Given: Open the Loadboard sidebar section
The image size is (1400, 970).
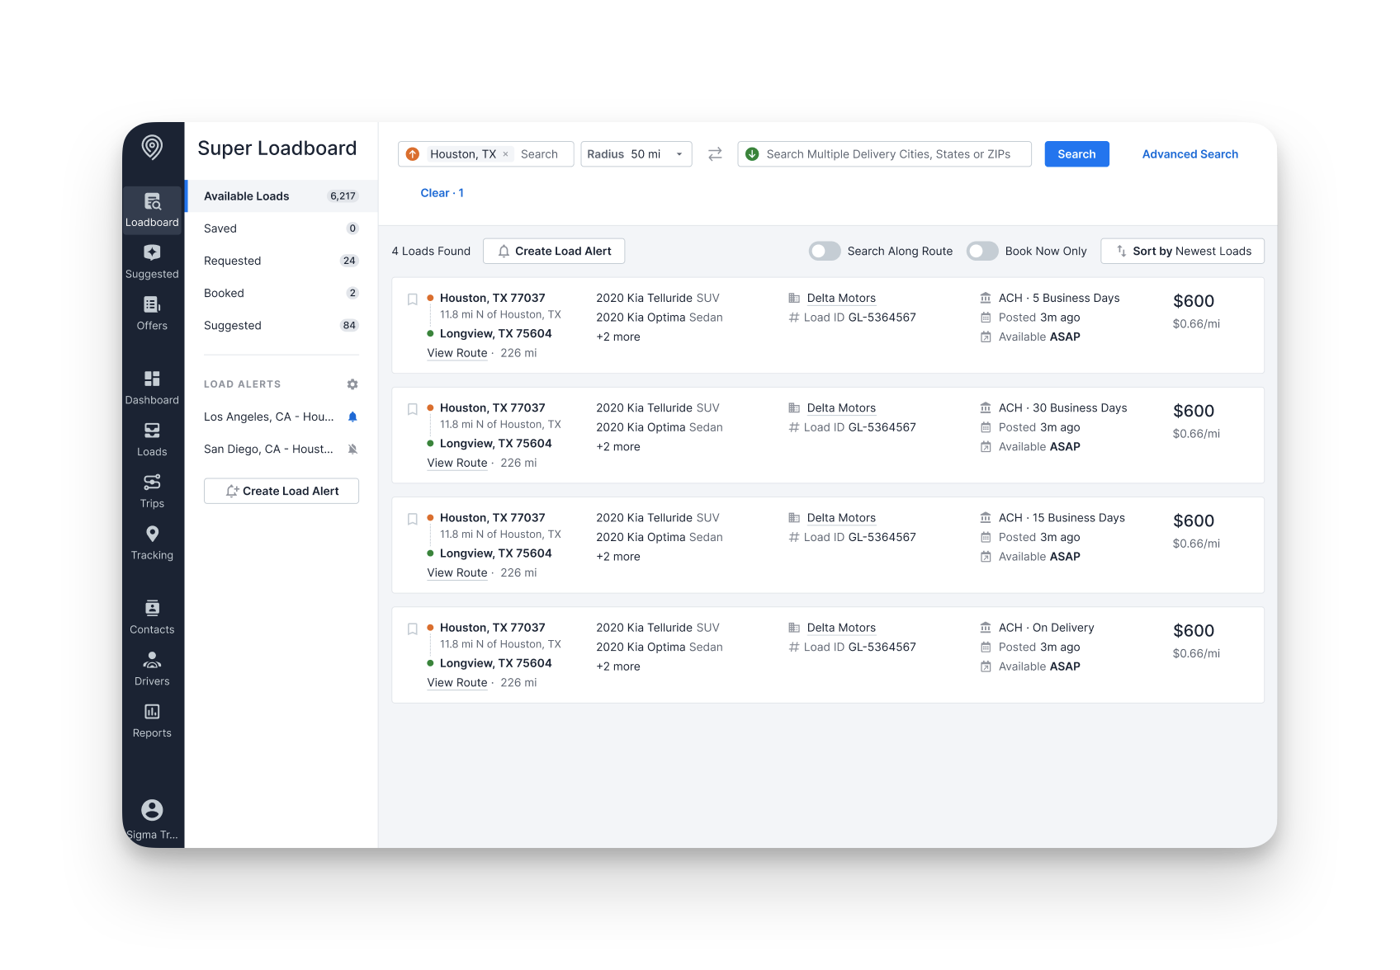Looking at the screenshot, I should pyautogui.click(x=152, y=210).
